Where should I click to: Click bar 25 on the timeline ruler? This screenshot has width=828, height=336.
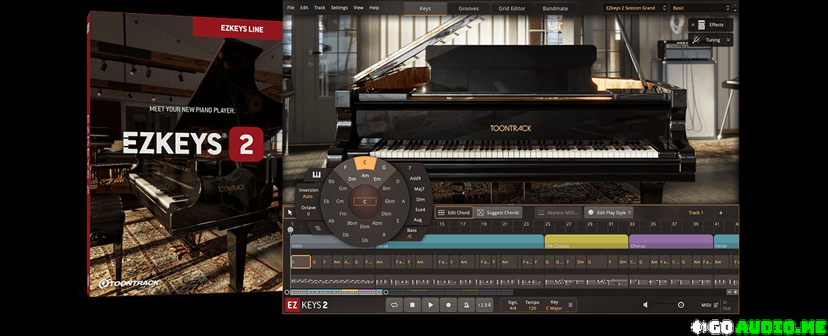click(x=549, y=224)
